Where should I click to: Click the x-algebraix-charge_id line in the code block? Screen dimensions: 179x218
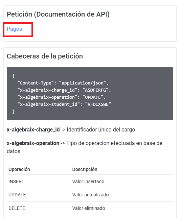tap(64, 90)
